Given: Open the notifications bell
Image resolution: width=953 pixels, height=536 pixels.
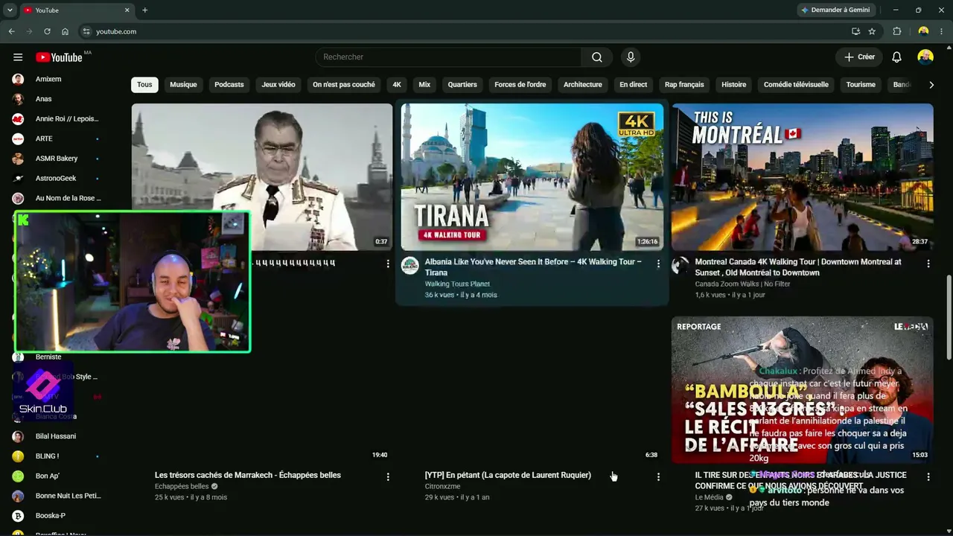Looking at the screenshot, I should (897, 57).
